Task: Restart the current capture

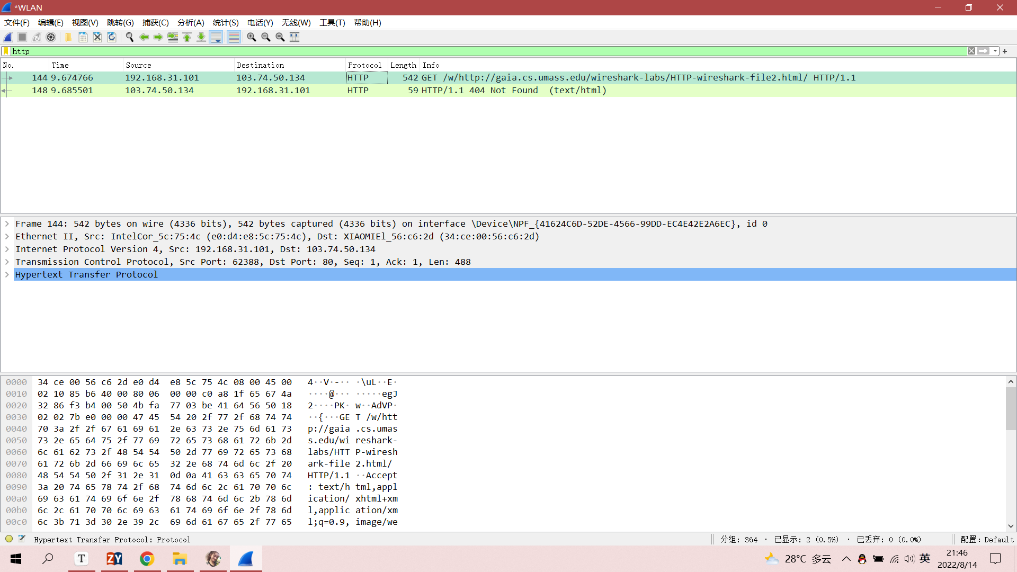Action: (x=37, y=37)
